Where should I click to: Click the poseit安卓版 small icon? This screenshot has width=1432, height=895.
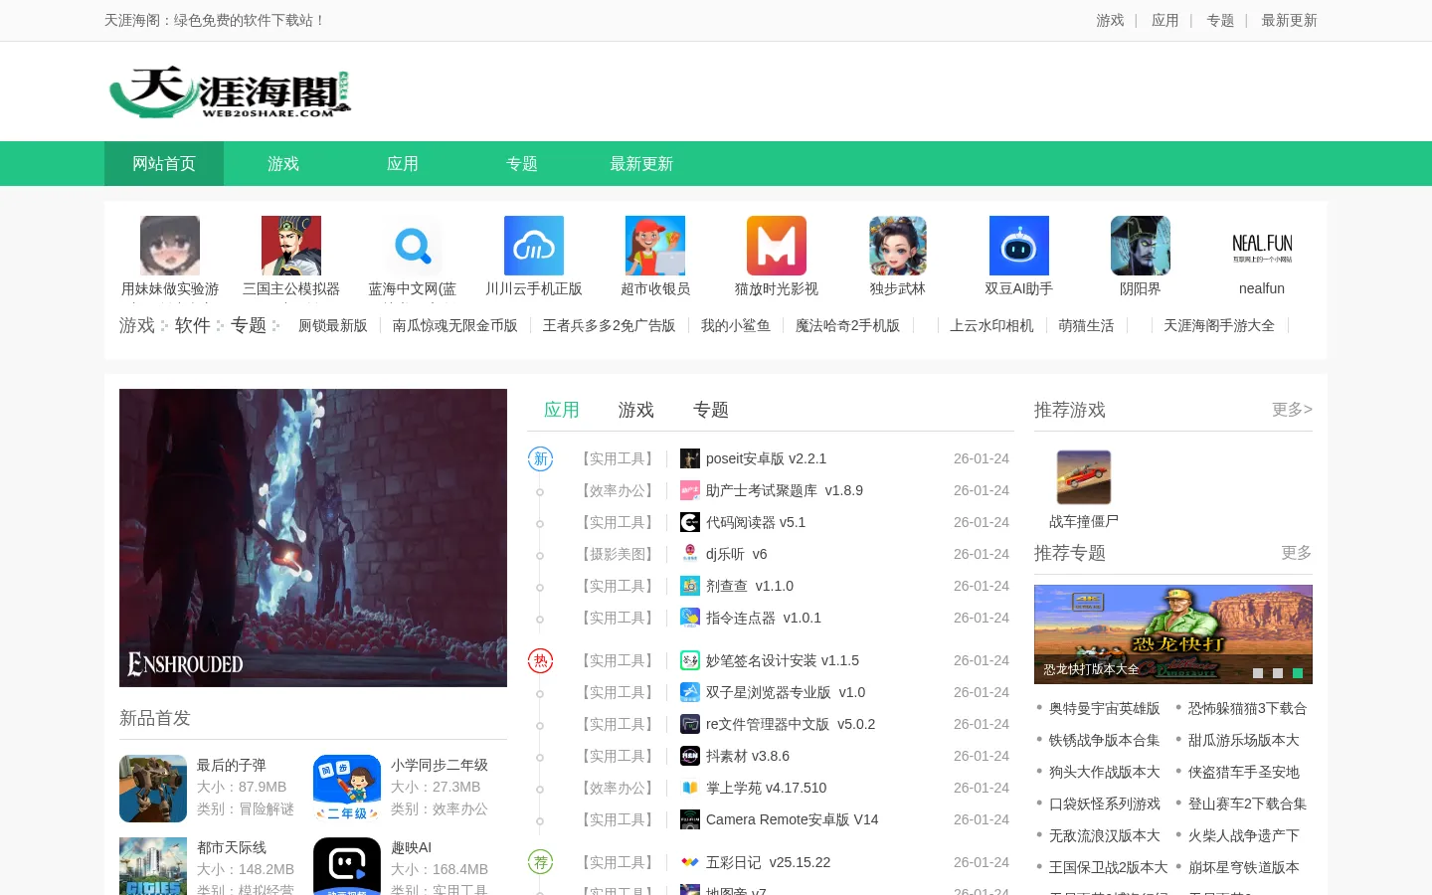click(690, 458)
